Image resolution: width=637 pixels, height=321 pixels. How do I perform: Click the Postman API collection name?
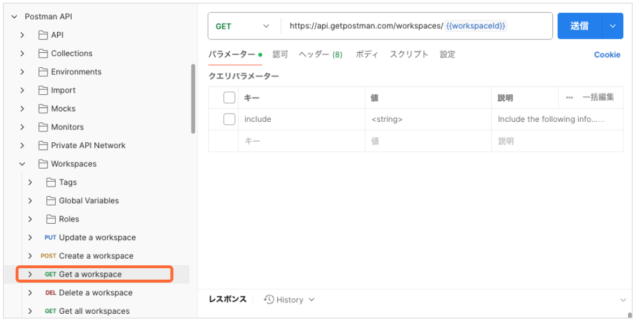tap(49, 17)
